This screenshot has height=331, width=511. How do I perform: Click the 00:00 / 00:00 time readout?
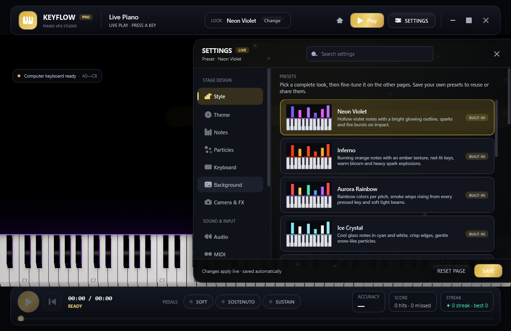[90, 298]
